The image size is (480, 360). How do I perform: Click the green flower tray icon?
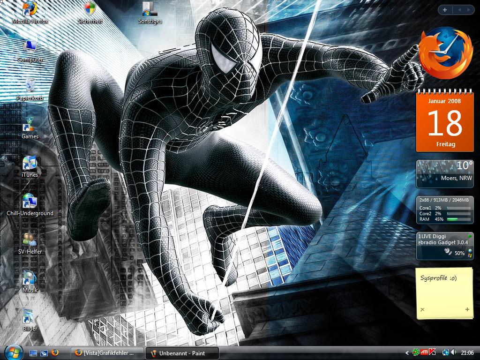point(416,352)
